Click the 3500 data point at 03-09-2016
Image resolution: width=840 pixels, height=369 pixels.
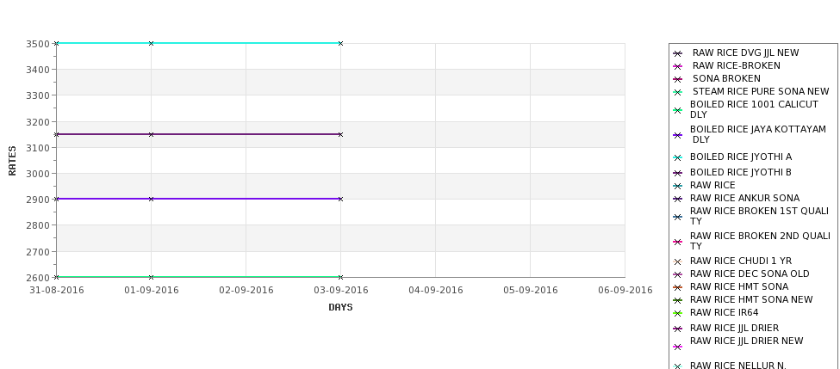pos(340,43)
